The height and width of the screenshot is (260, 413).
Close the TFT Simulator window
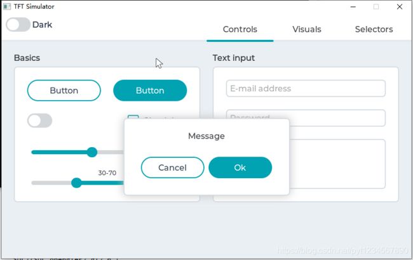coord(400,7)
